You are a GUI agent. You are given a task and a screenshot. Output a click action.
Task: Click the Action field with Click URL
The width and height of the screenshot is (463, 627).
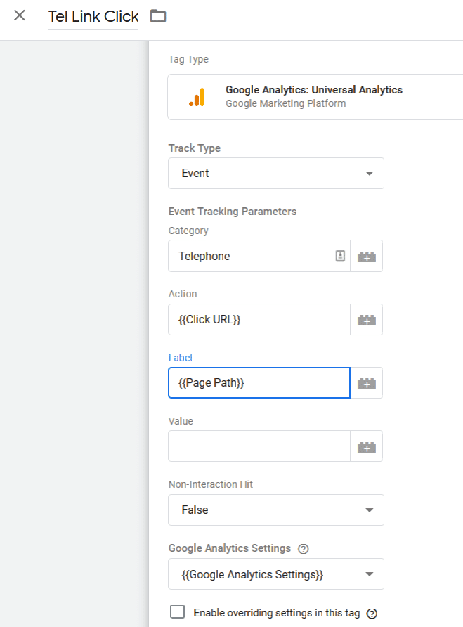259,320
